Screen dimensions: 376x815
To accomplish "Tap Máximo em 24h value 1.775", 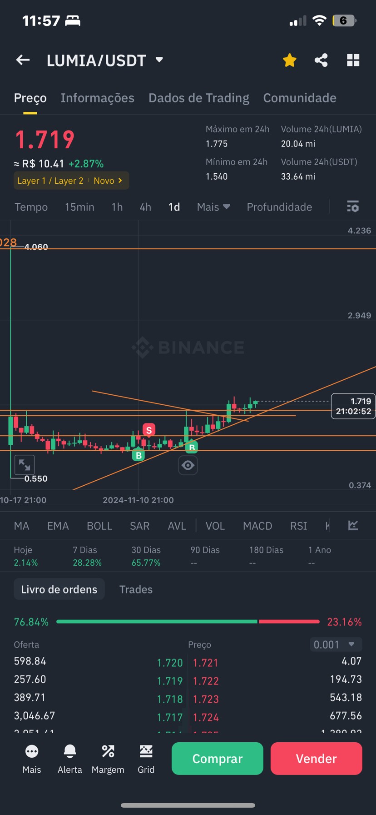I will click(x=217, y=144).
